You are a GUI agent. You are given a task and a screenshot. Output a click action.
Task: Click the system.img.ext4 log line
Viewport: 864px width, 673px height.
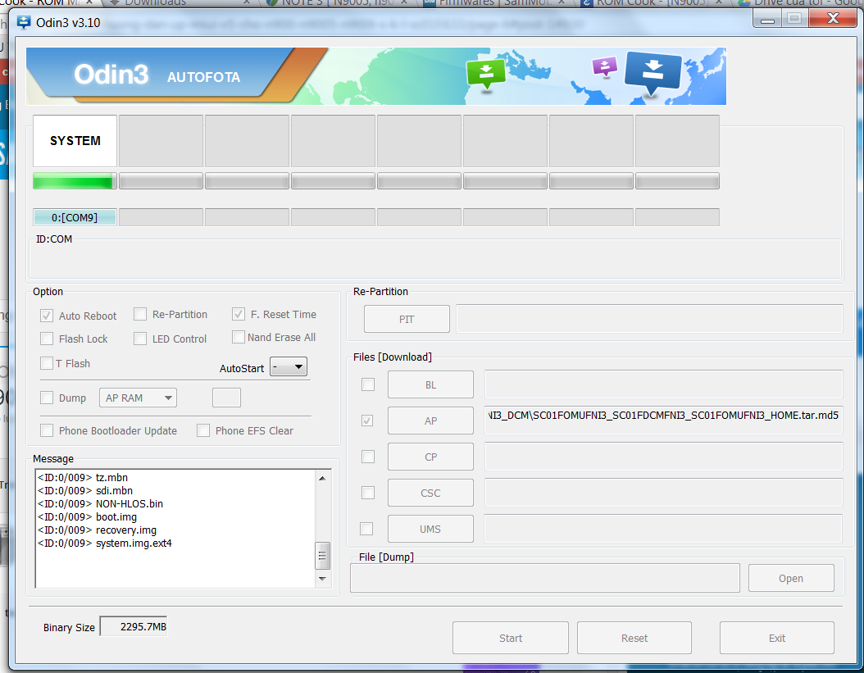[x=105, y=543]
